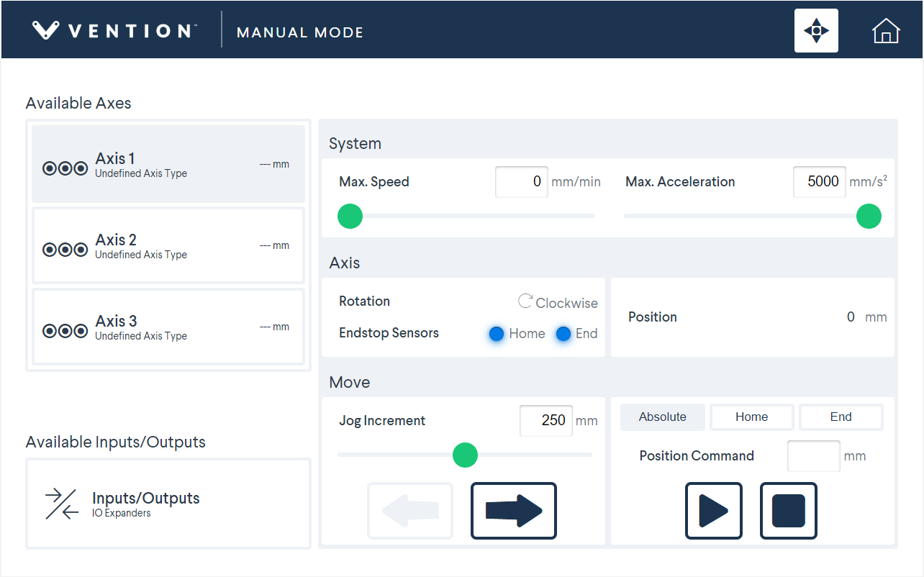
Task: Click the 'System' section heading
Action: [x=355, y=144]
